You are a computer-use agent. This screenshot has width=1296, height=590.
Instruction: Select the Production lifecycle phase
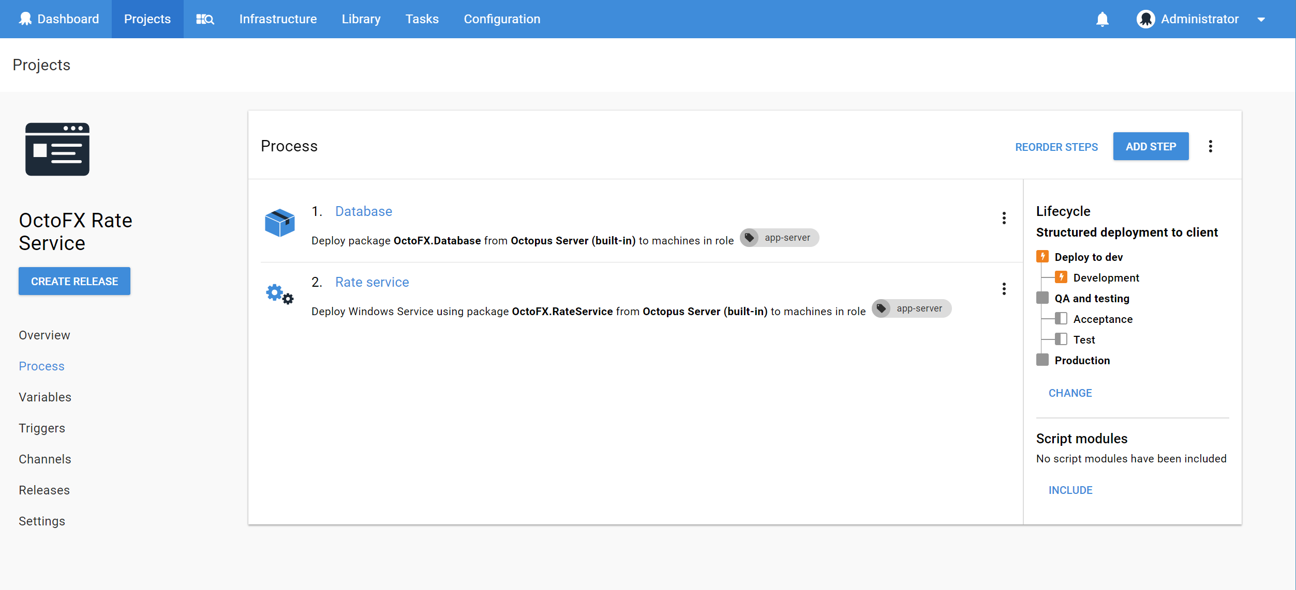tap(1082, 360)
